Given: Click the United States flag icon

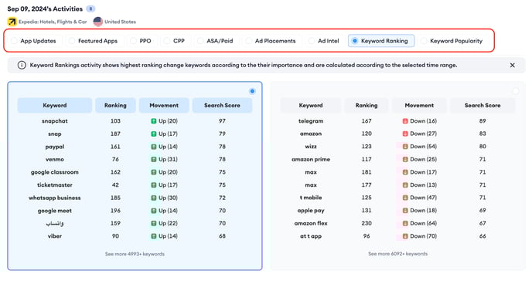Looking at the screenshot, I should coord(97,22).
